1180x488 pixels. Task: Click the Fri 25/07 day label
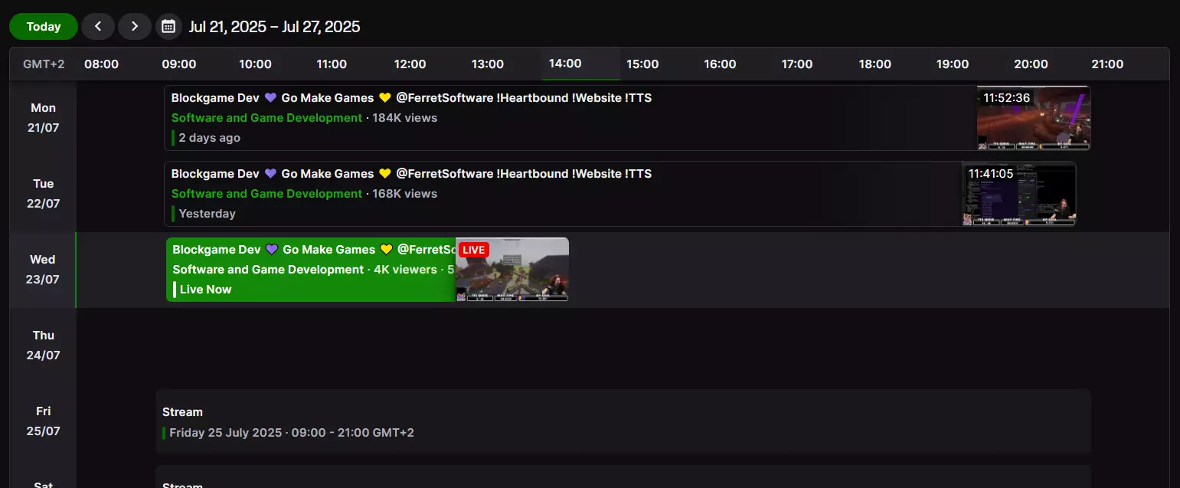click(43, 421)
